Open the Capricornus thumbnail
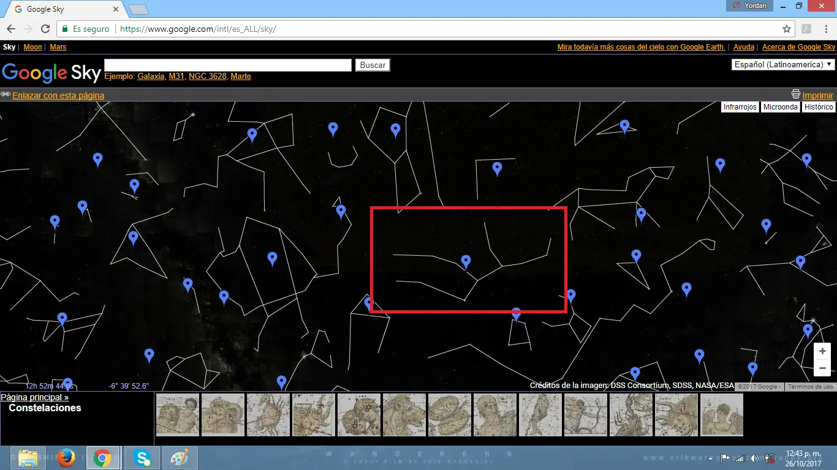The image size is (837, 470). click(314, 415)
